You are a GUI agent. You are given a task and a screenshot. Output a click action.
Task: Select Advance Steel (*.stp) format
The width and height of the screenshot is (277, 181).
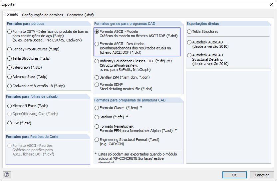pyautogui.click(x=9, y=77)
